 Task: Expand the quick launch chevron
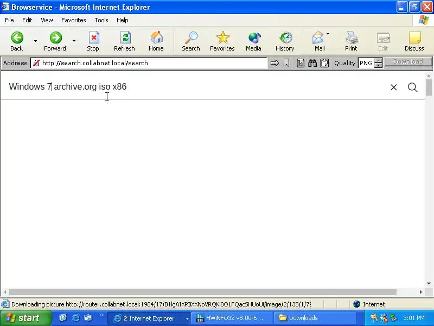coord(101,315)
